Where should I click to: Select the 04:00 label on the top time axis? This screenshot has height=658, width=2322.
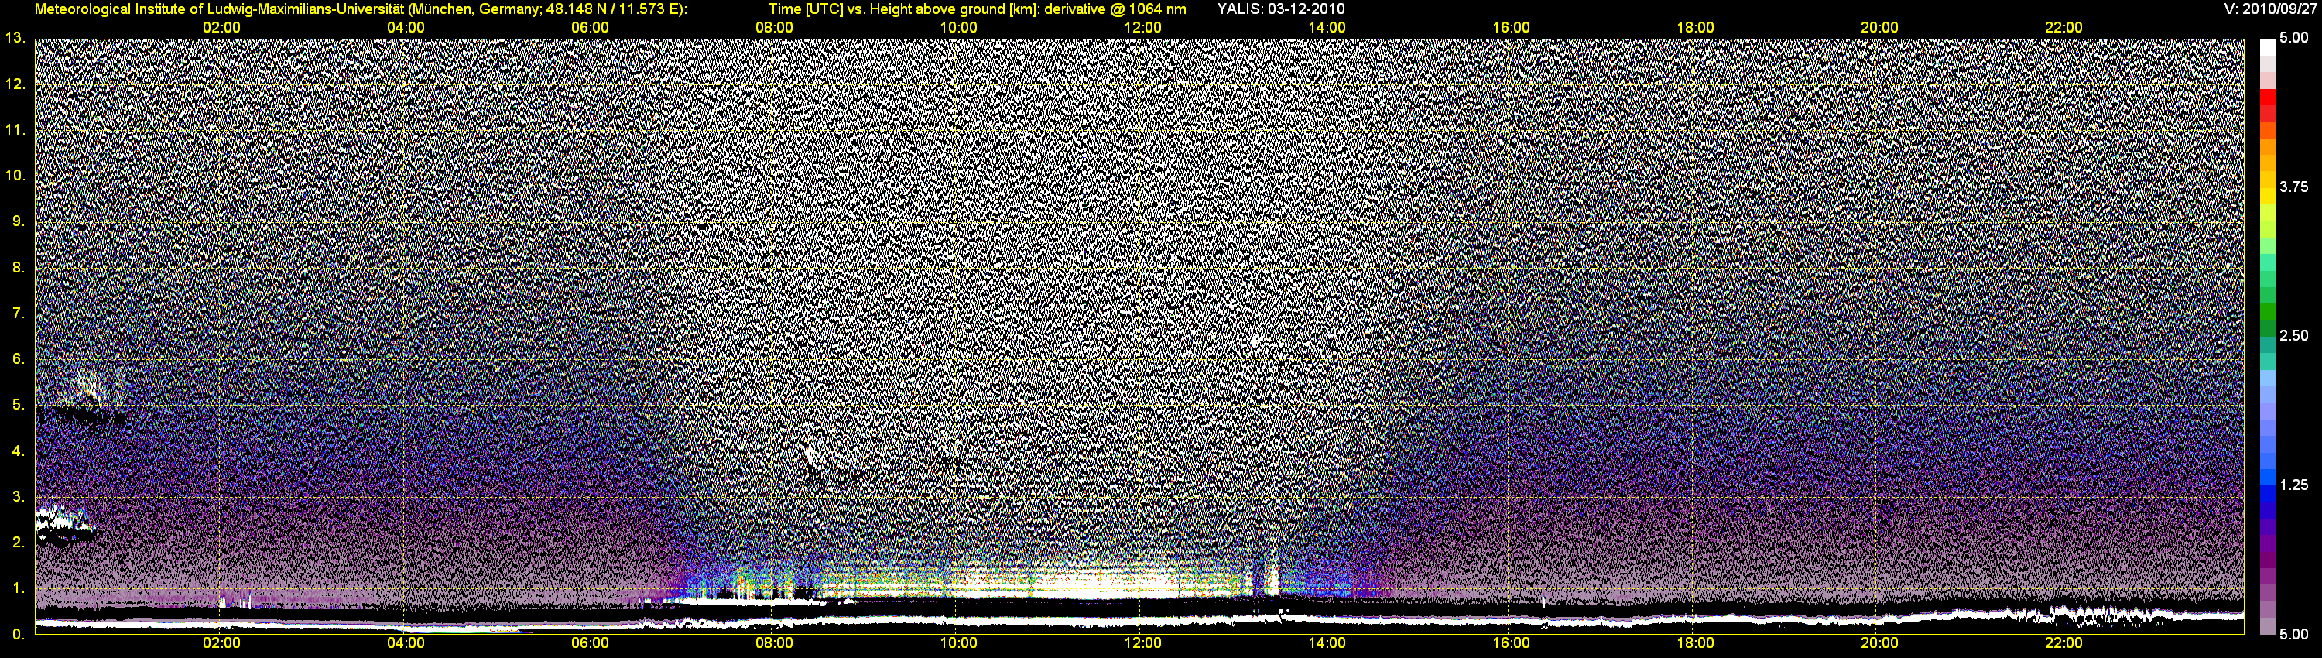point(406,28)
